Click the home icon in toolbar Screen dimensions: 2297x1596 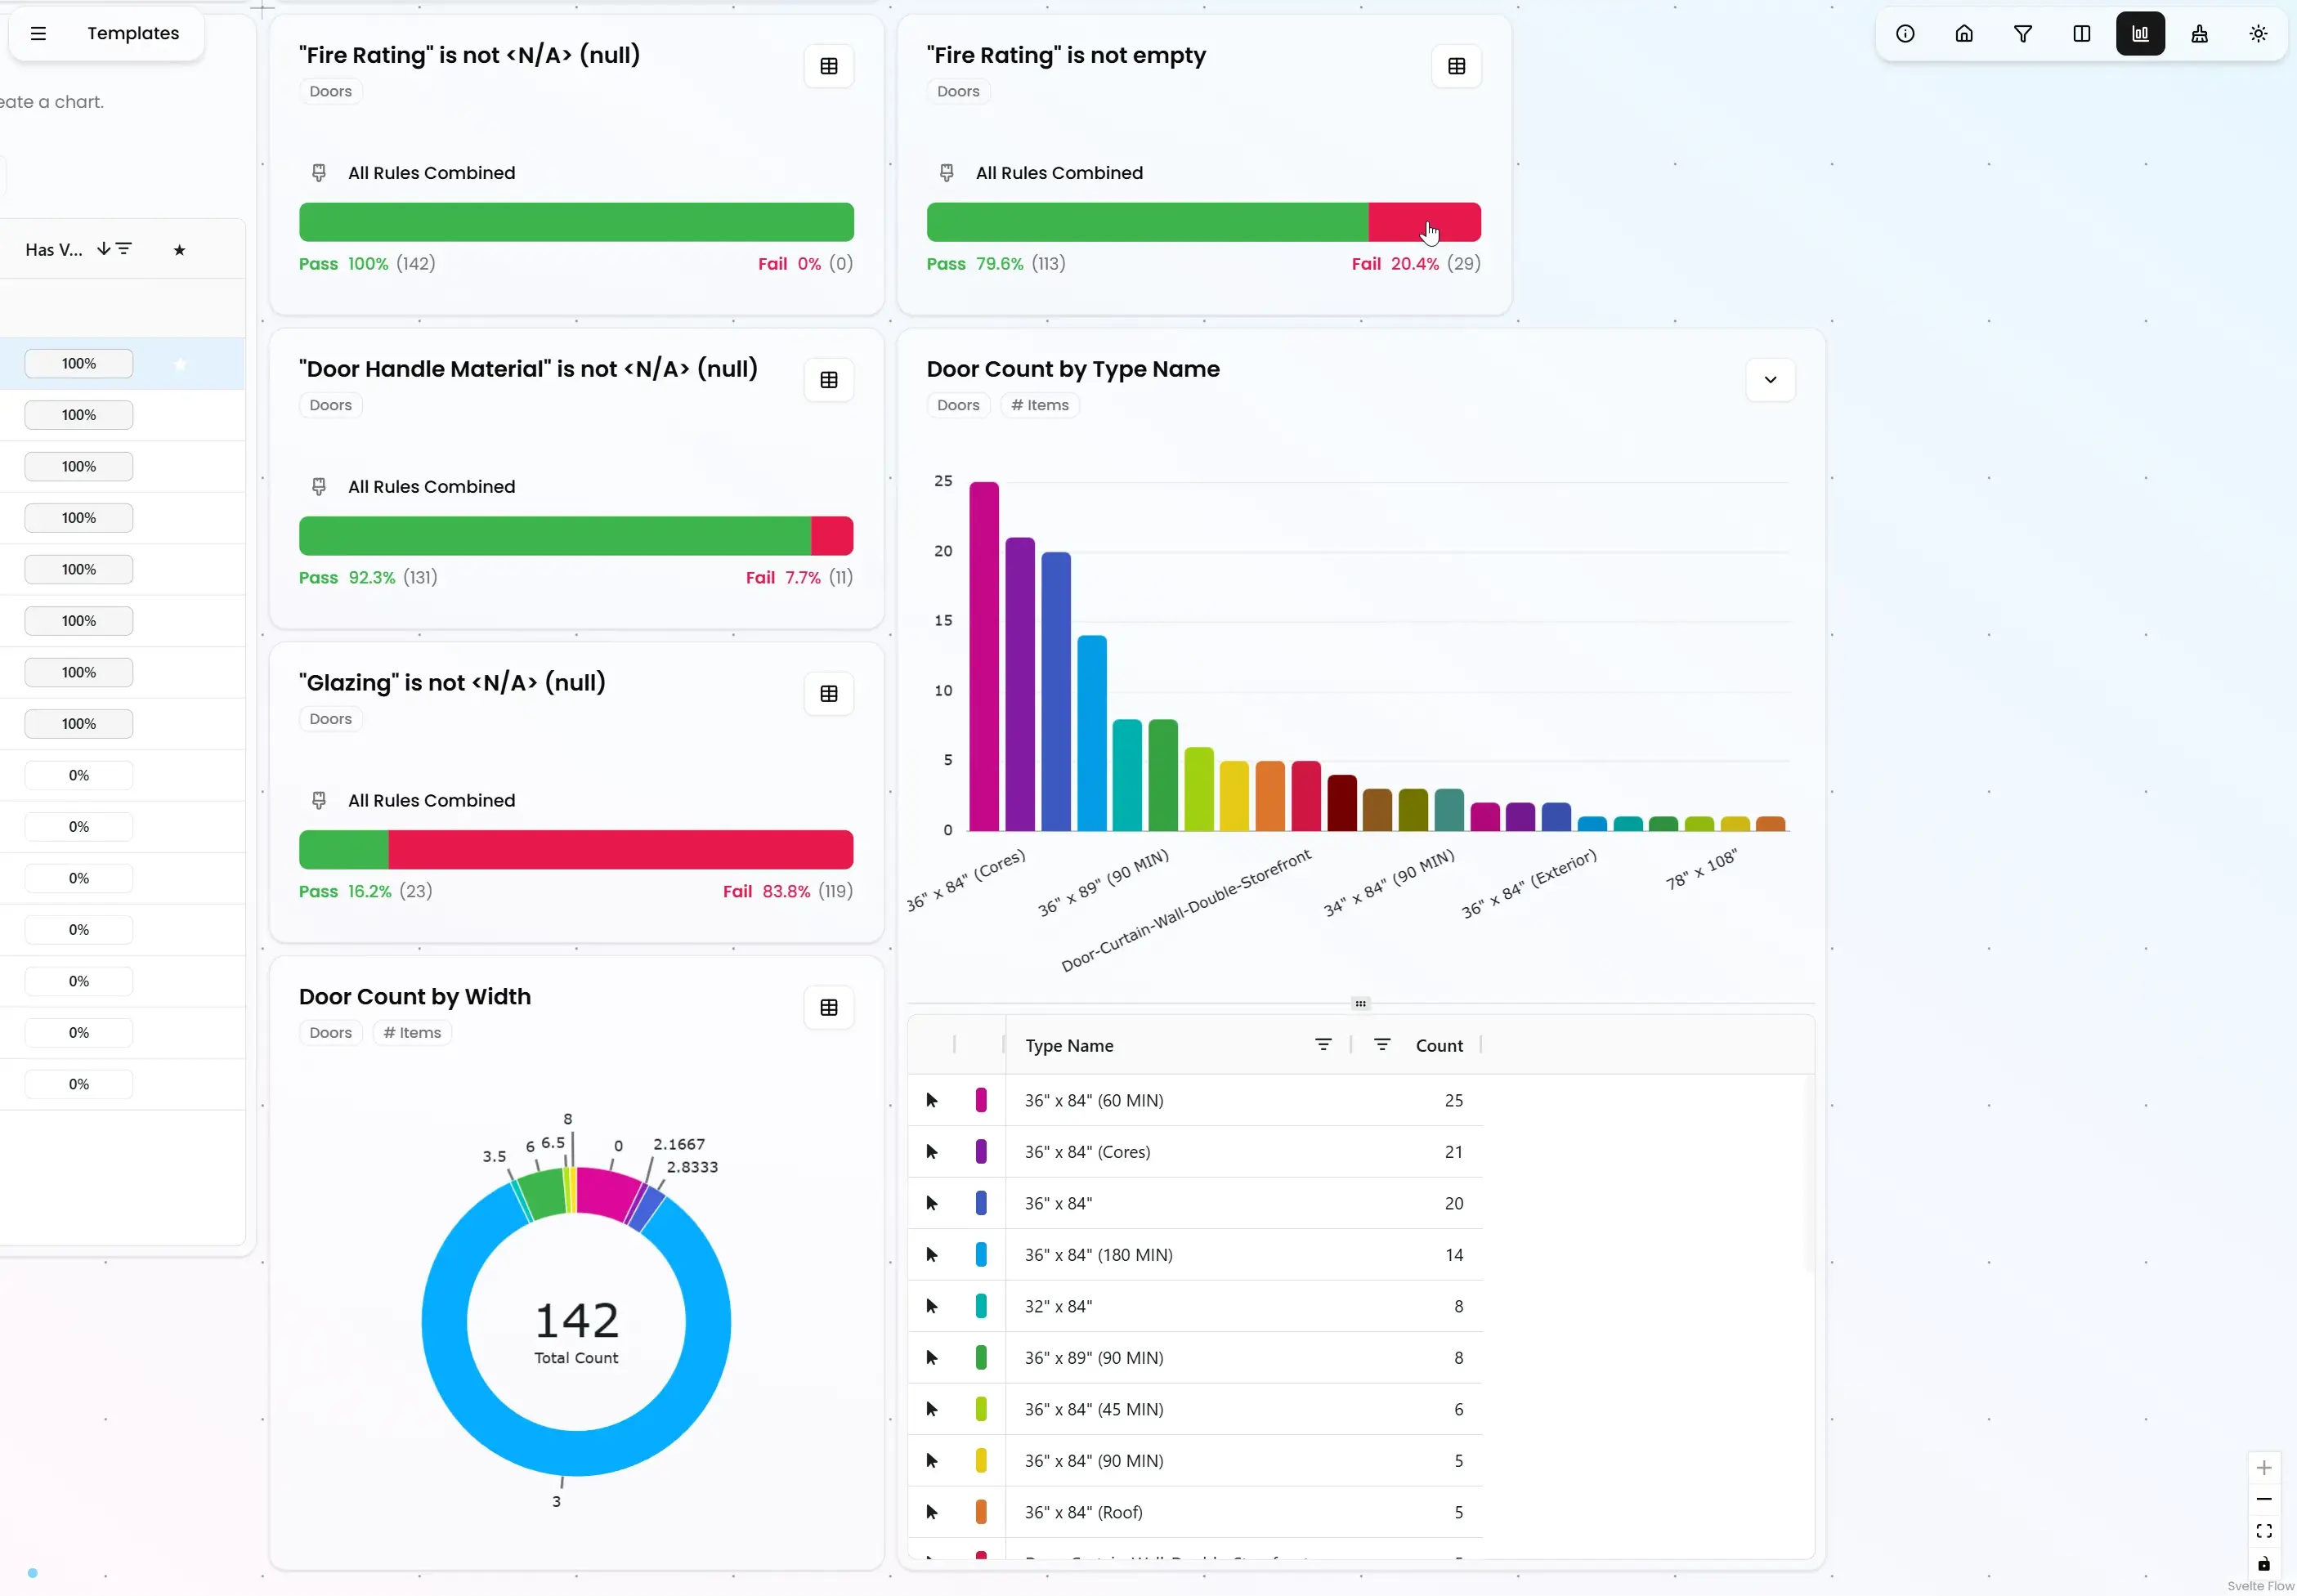(1964, 34)
